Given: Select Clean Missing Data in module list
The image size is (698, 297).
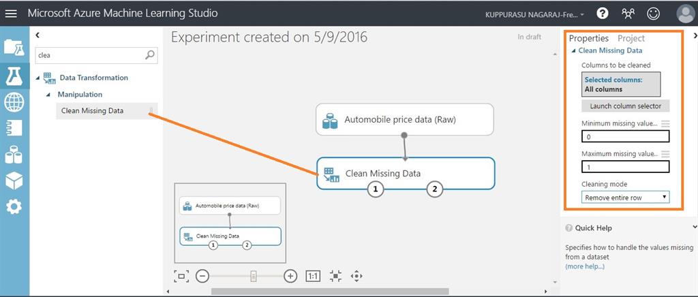Looking at the screenshot, I should click(106, 111).
